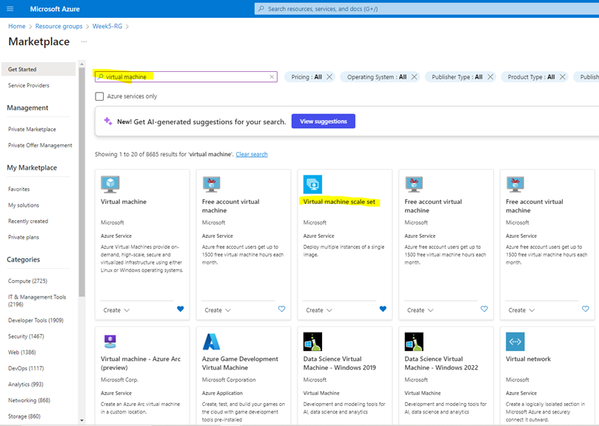Go to Resource groups breadcrumb

pos(58,26)
